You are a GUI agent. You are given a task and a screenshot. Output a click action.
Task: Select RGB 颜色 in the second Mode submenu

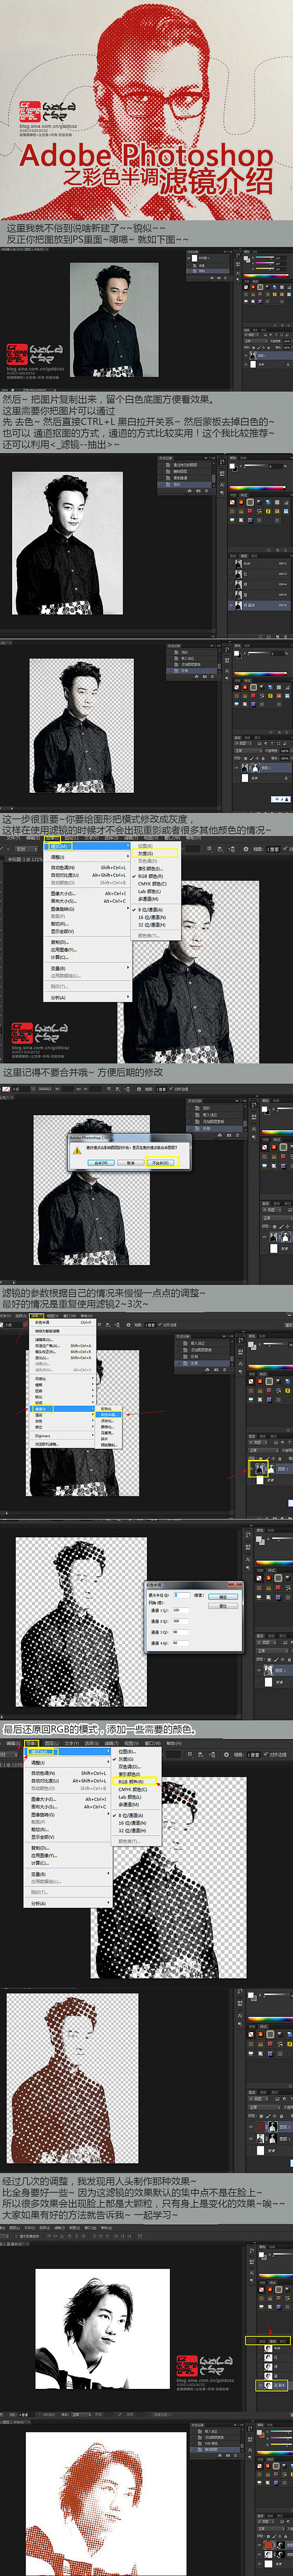[x=131, y=1781]
